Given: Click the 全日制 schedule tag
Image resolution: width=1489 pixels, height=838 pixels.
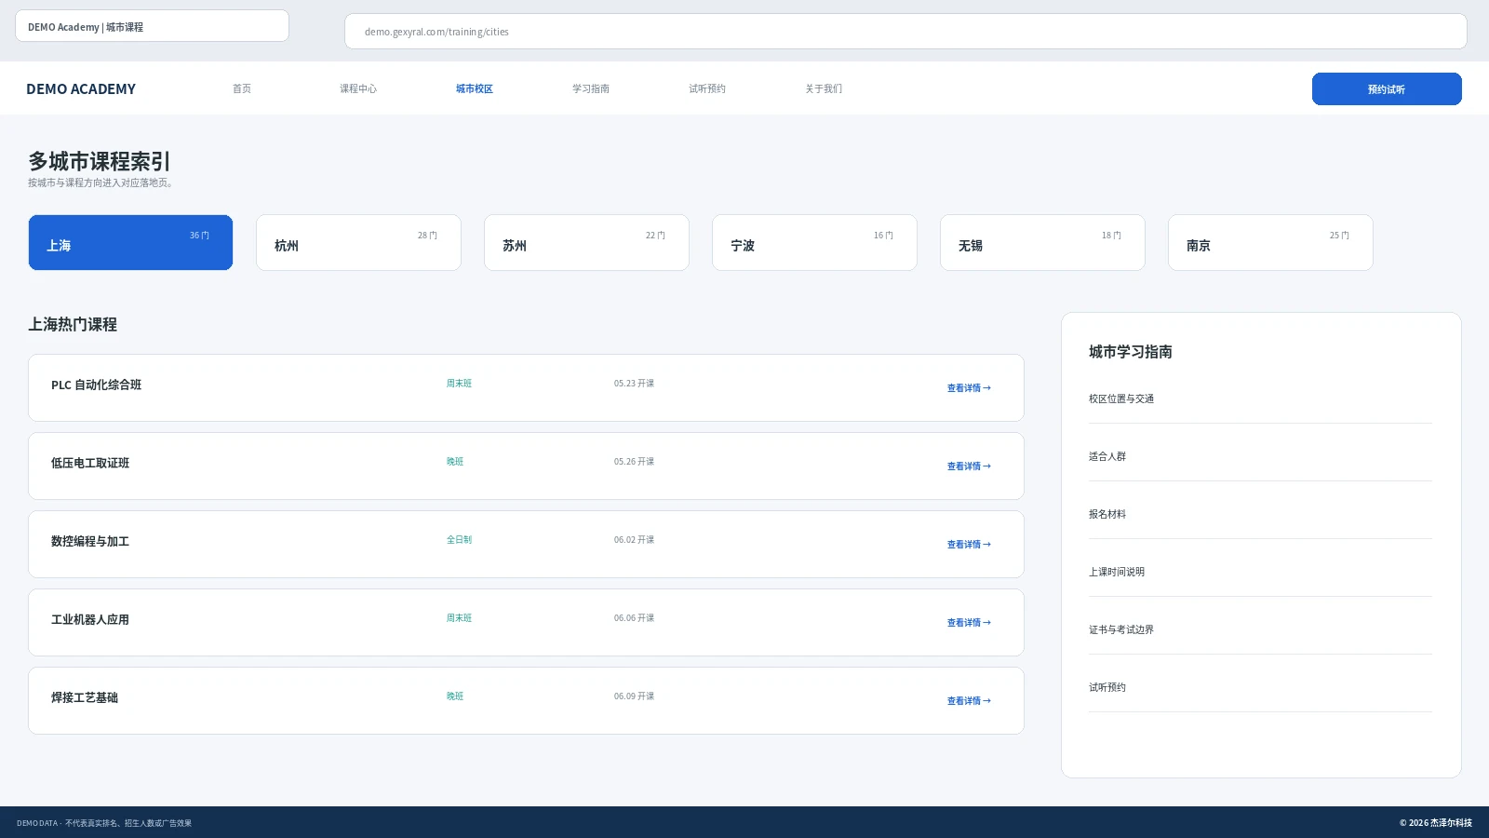Looking at the screenshot, I should 459,540.
